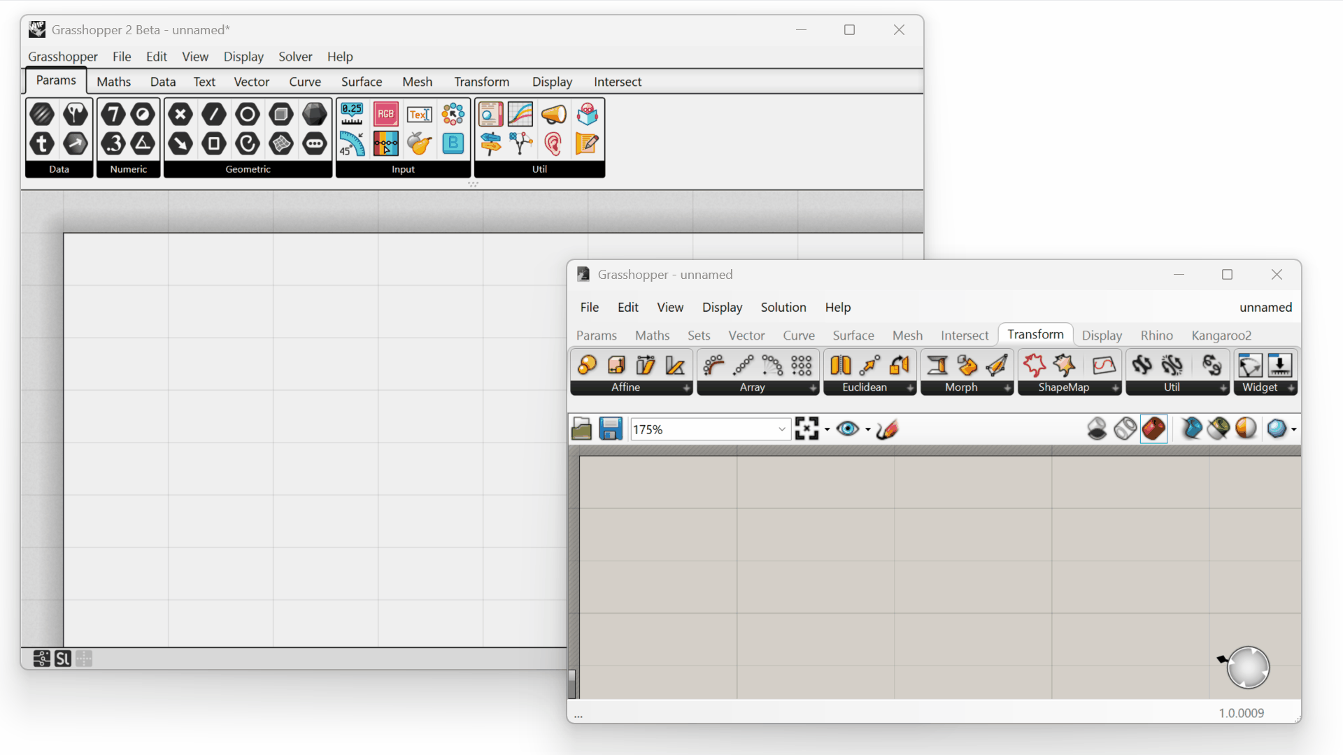Toggle the 'no preview' display mode icon

pyautogui.click(x=1097, y=429)
